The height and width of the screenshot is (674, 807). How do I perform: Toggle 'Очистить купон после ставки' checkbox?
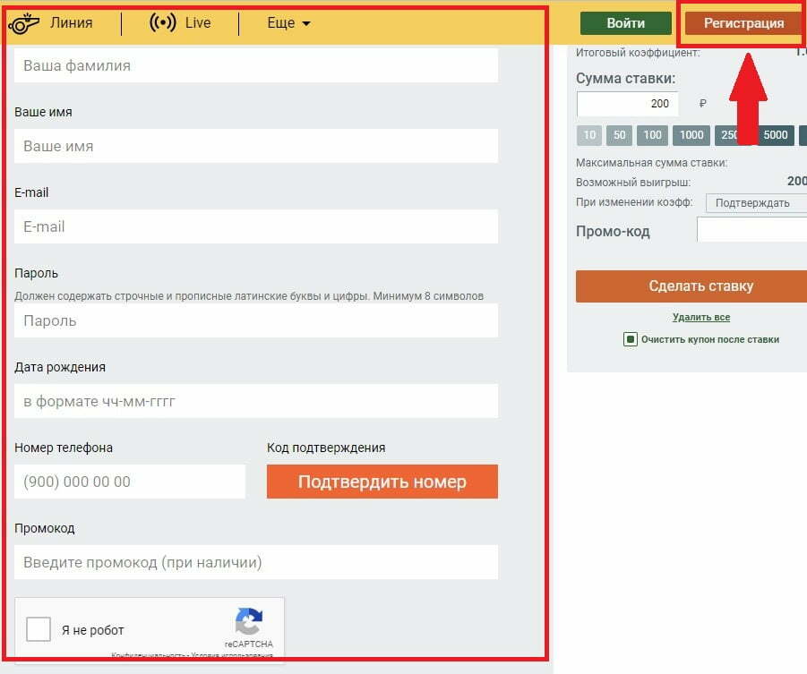click(x=631, y=339)
